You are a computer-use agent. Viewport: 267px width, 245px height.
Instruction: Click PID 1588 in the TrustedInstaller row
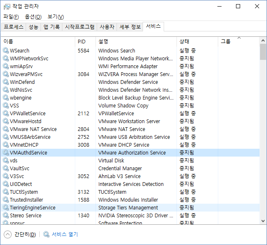point(83,200)
